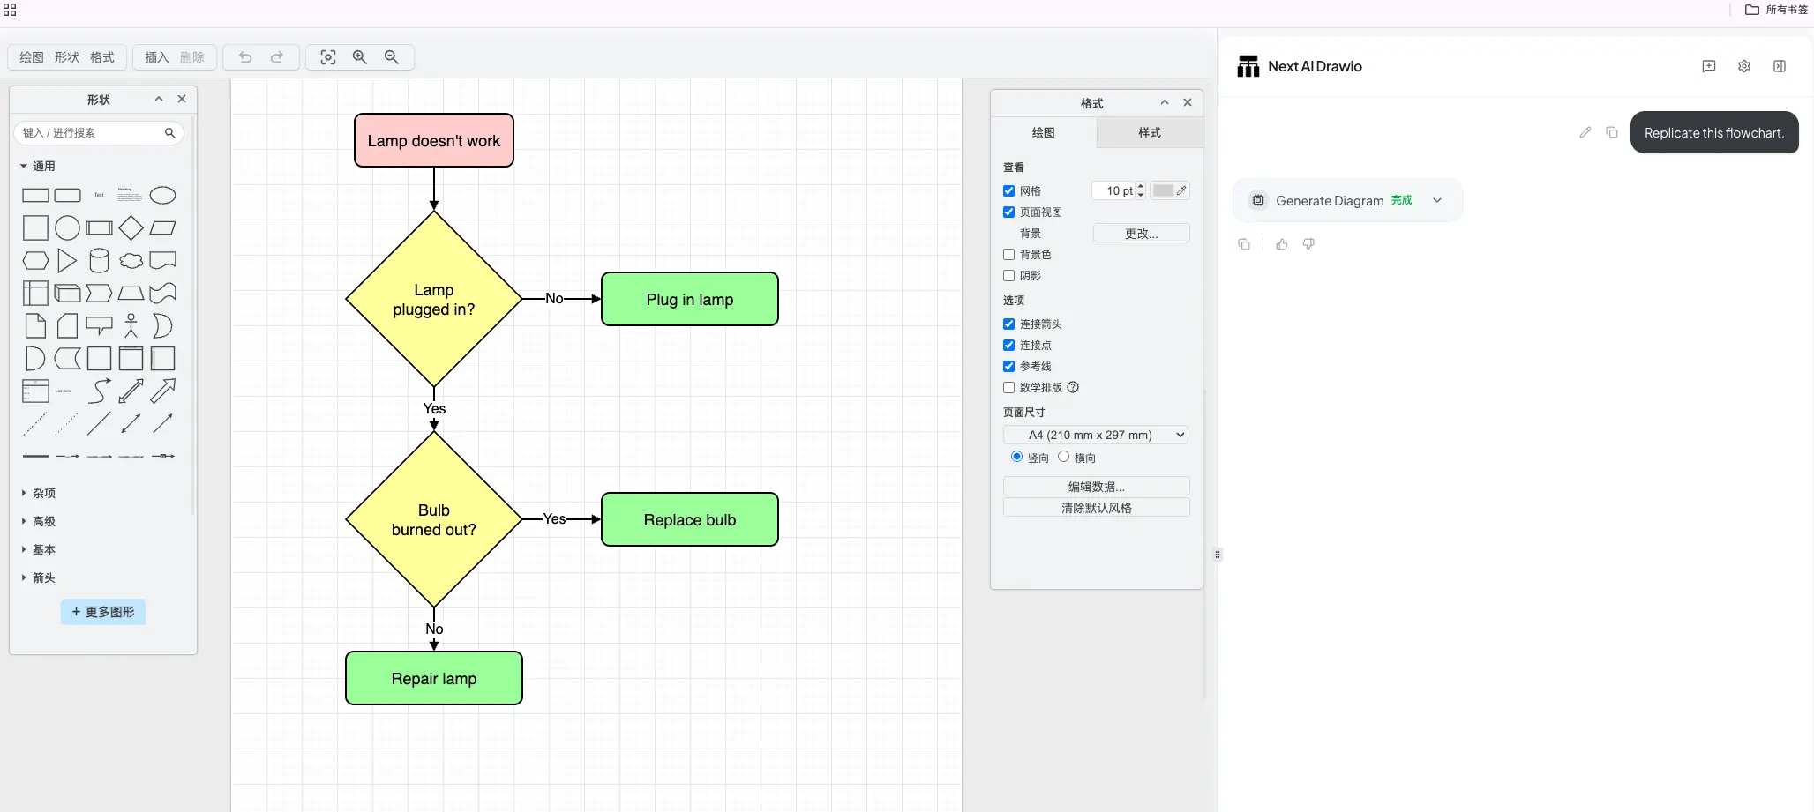Click the undo arrow in toolbar
Screen dimensions: 1814x812
pos(245,57)
